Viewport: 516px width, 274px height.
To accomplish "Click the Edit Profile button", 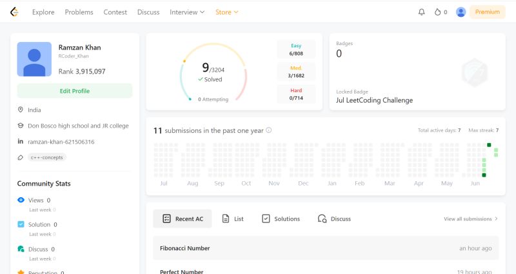I will coord(75,91).
